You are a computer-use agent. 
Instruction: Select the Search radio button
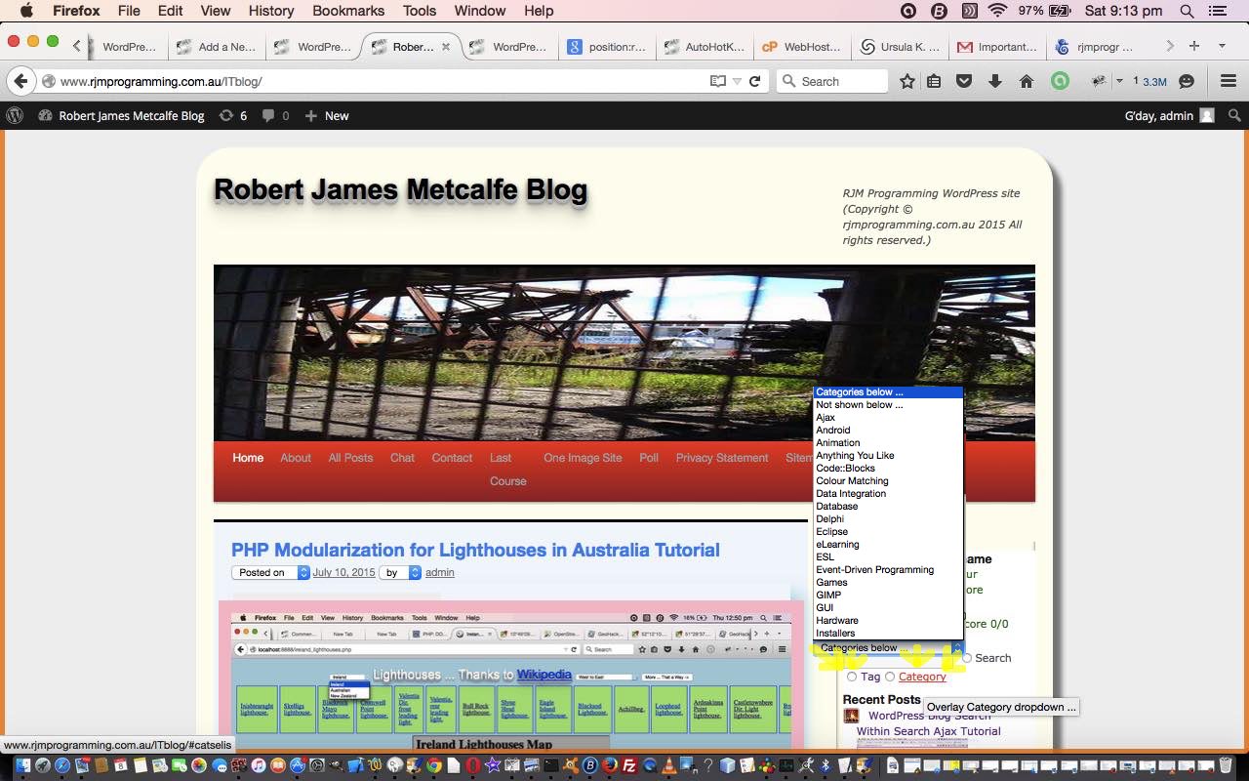click(x=967, y=658)
